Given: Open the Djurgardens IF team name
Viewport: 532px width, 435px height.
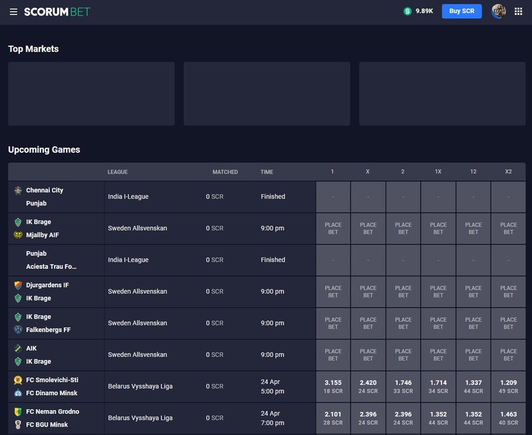Looking at the screenshot, I should point(47,286).
